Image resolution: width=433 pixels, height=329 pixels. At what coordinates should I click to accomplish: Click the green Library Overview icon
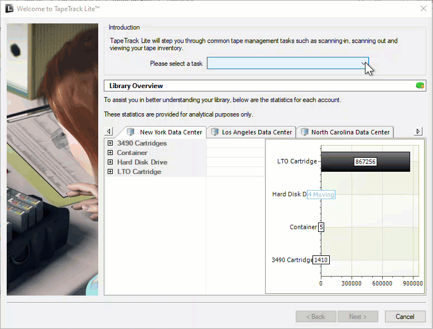(420, 85)
